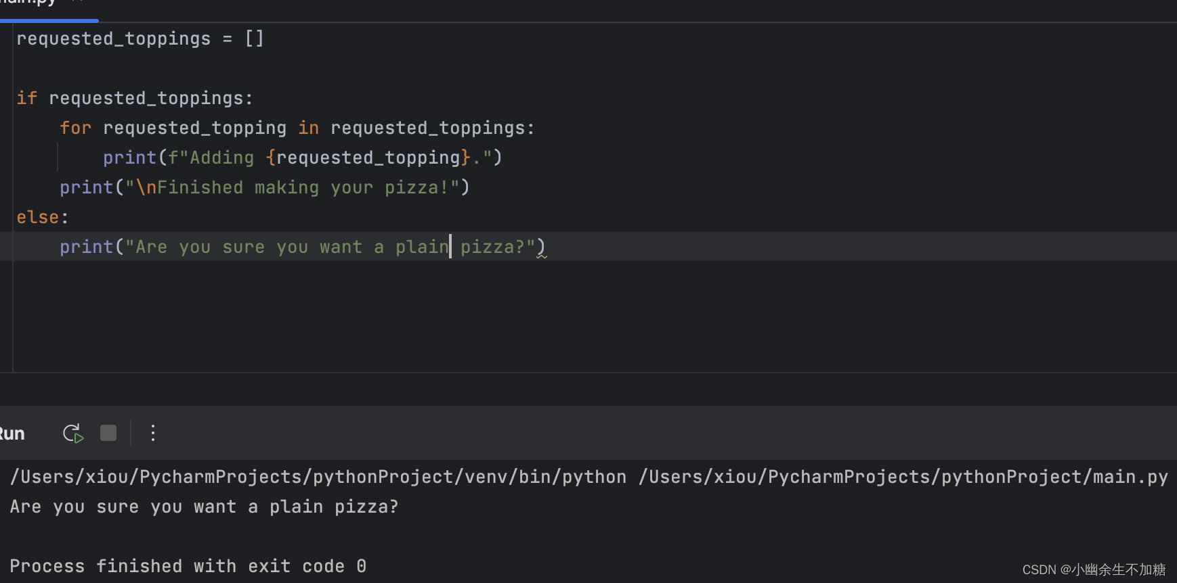Stop the running process square button
The width and height of the screenshot is (1177, 583).
(x=108, y=433)
